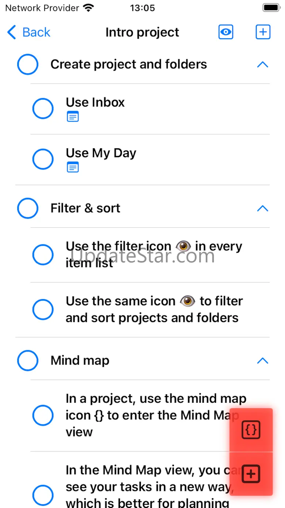The height and width of the screenshot is (508, 285).
Task: Open the 'Mind map' task title
Action: 80,360
